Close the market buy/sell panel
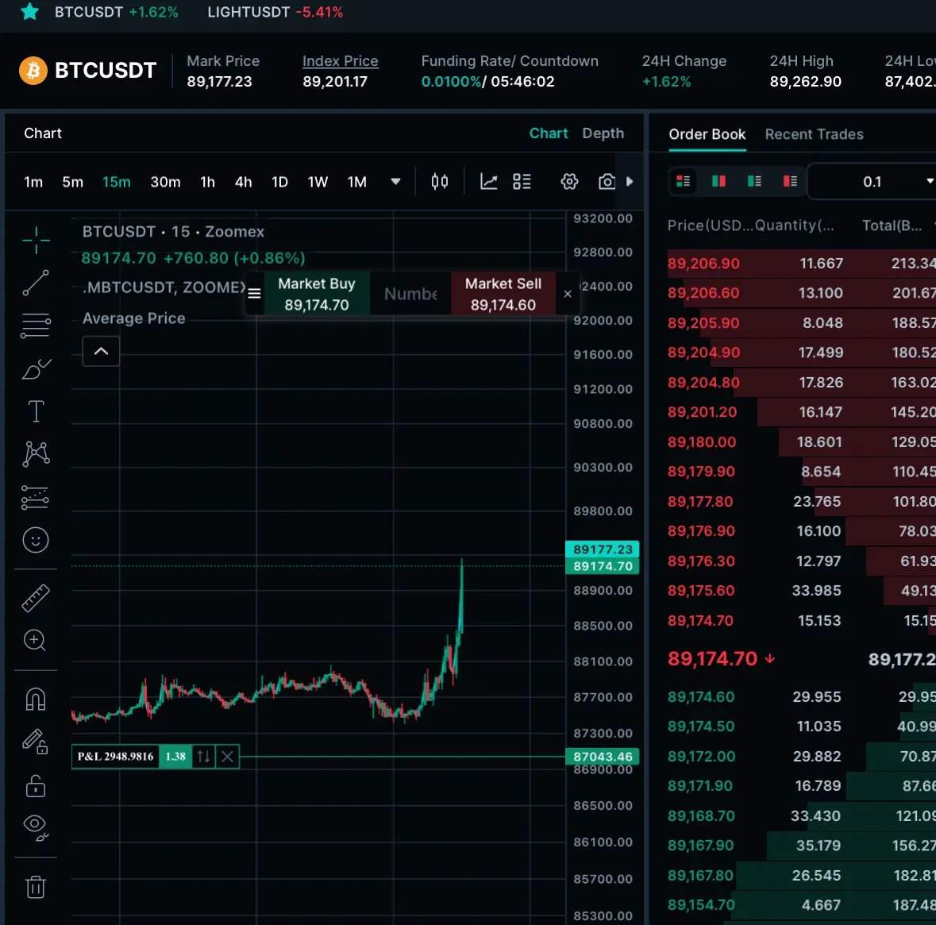 (x=568, y=294)
